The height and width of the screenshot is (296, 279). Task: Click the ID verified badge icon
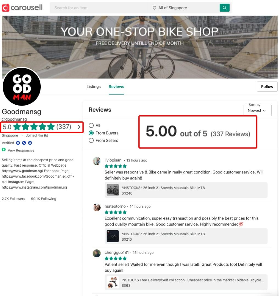pos(30,143)
